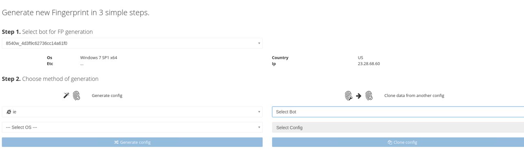Click the shuffle icon on the Generate config button
524x151 pixels.
coord(116,142)
